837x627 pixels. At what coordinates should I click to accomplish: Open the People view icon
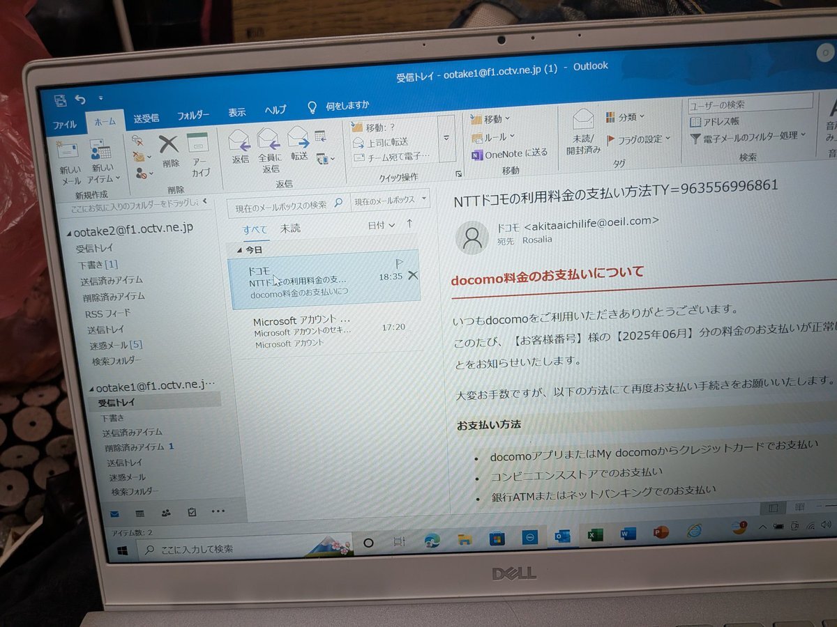click(166, 513)
